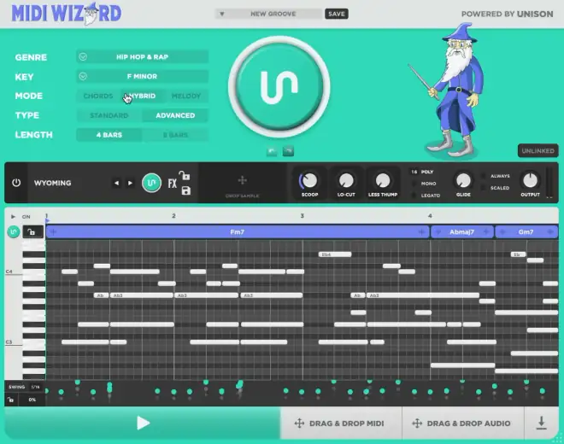Click the plus at right edge of Abmaj7
Viewport: 564px width, 444px height.
point(486,232)
